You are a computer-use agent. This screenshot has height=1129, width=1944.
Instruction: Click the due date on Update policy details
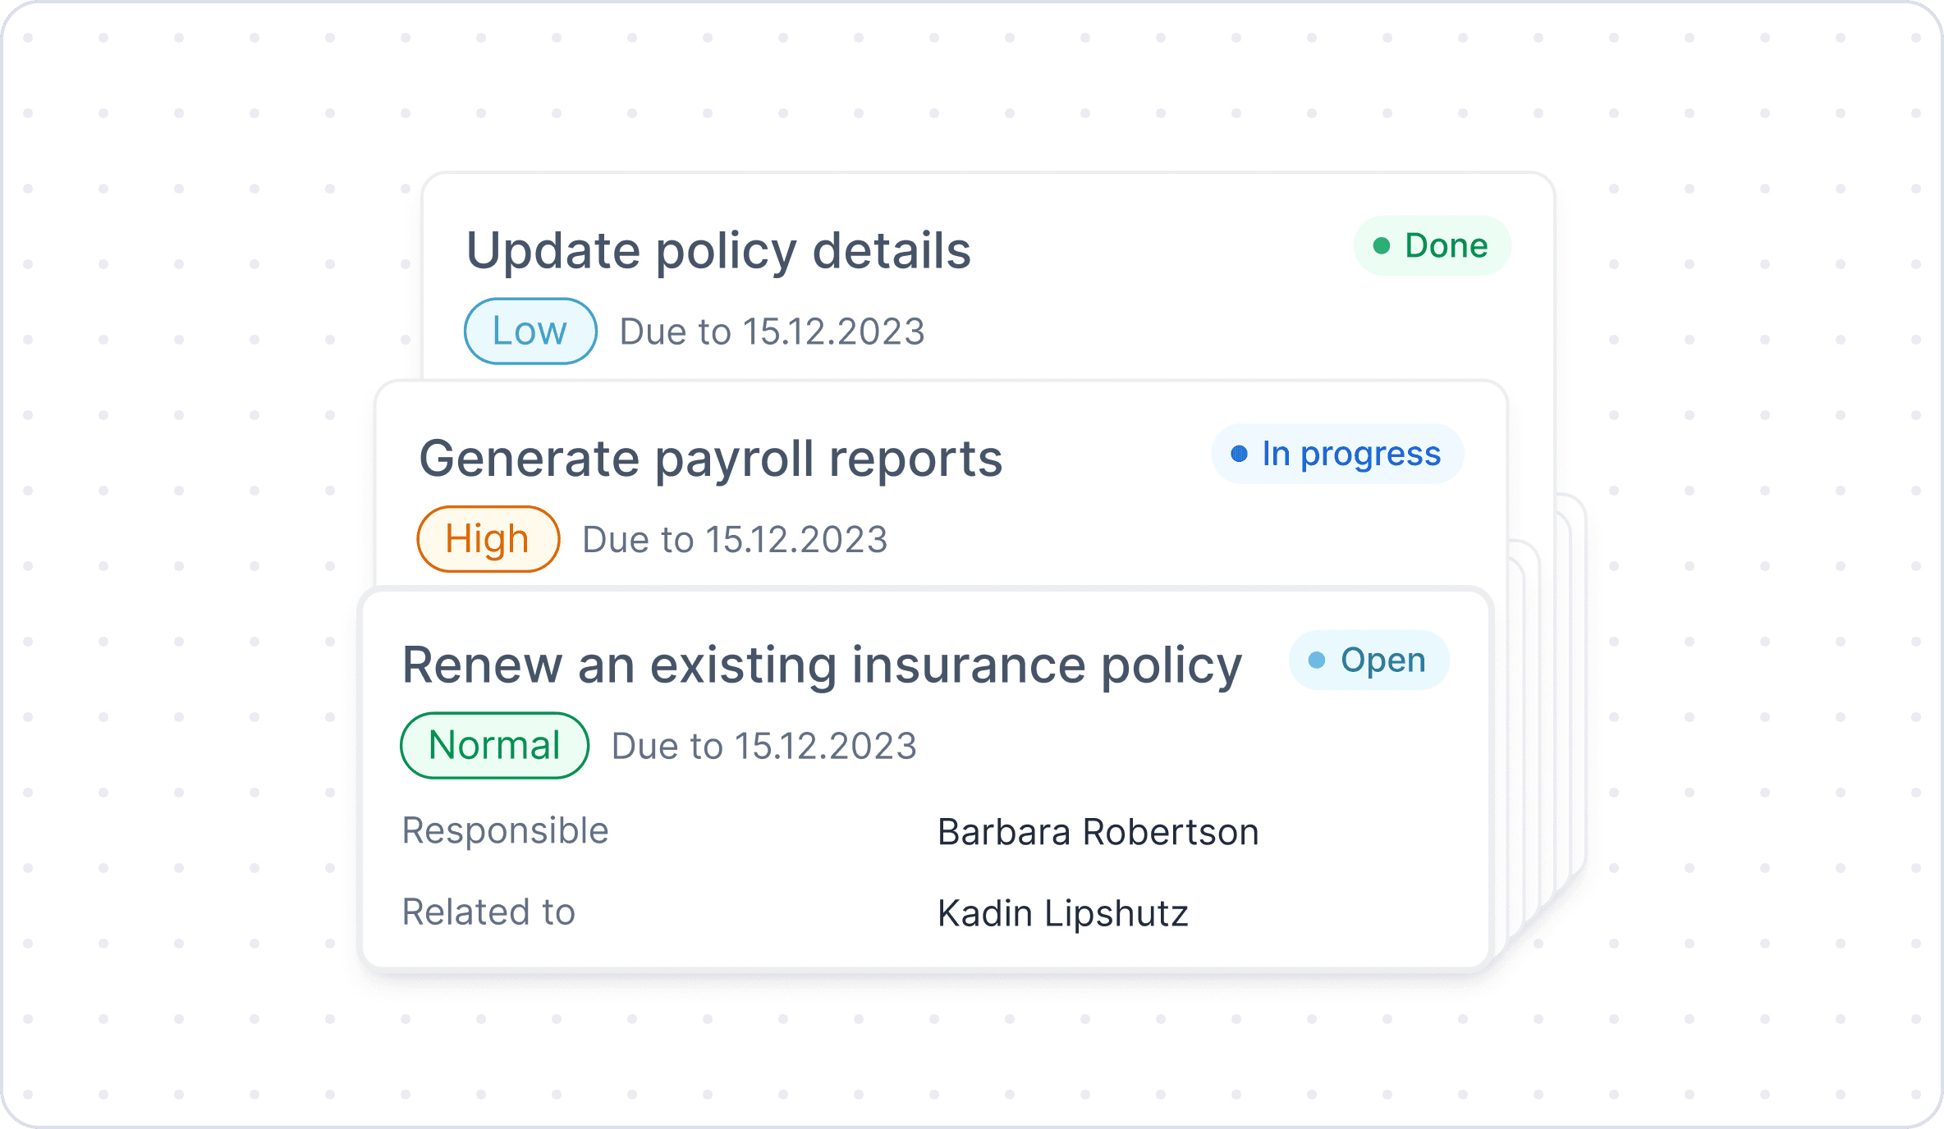point(772,331)
